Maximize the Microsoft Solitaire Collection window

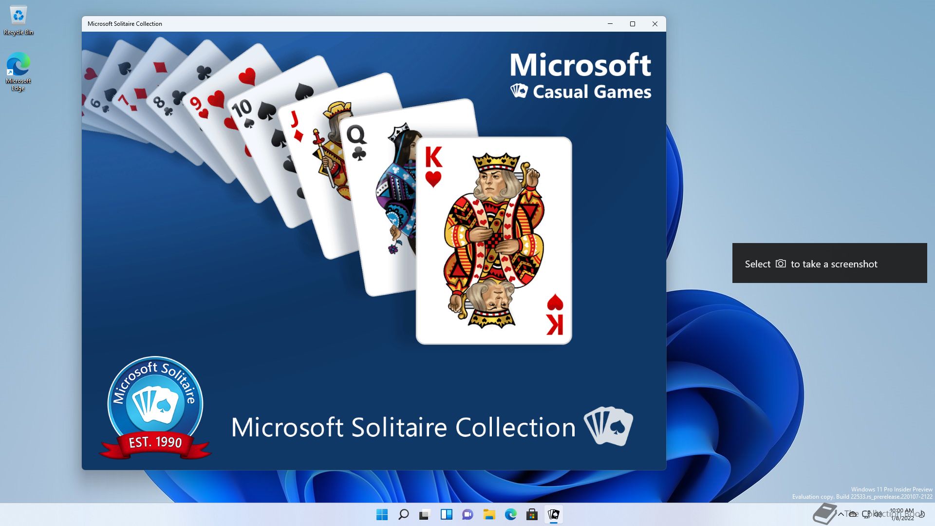point(633,24)
